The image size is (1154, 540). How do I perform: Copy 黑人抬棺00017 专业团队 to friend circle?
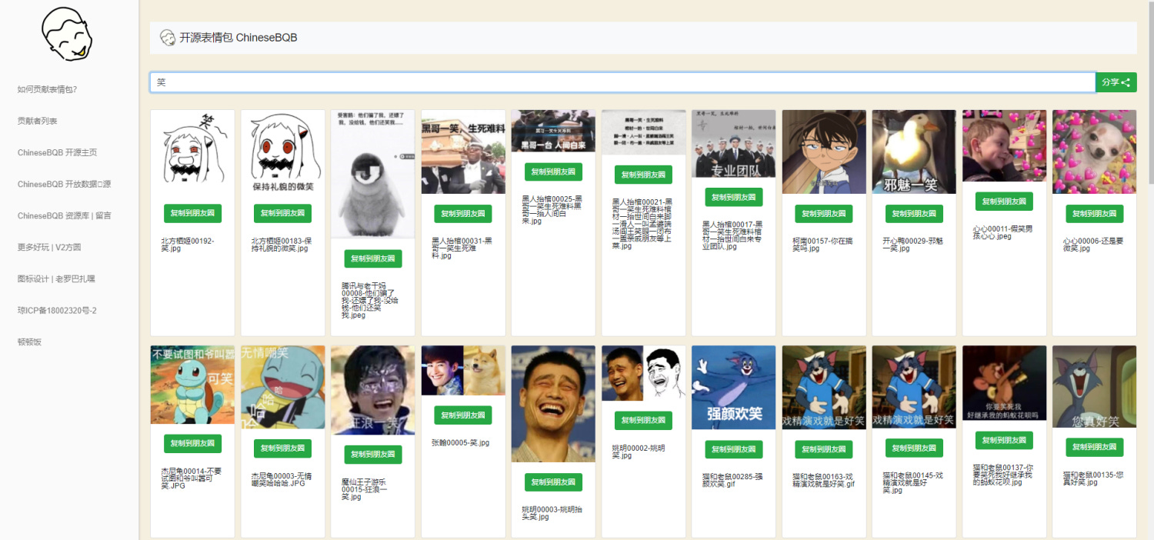point(733,197)
